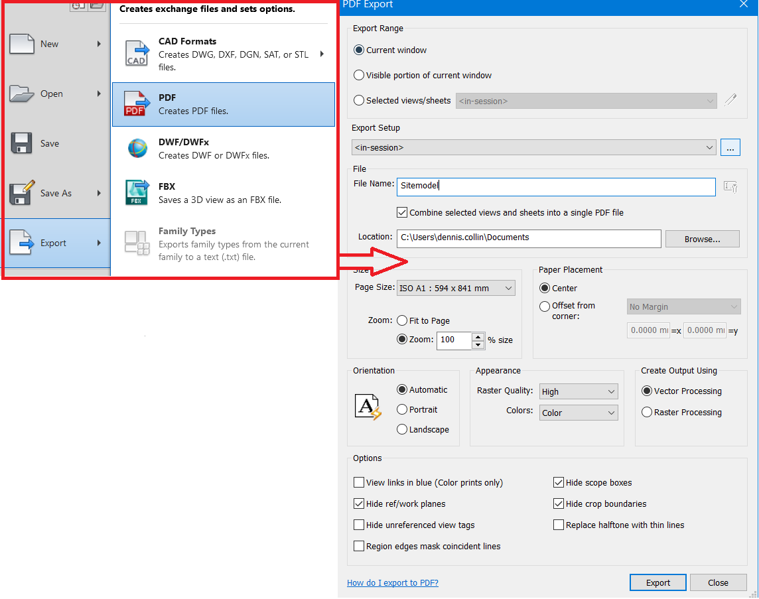Click the File Name input field
This screenshot has height=599, width=759.
click(x=556, y=186)
